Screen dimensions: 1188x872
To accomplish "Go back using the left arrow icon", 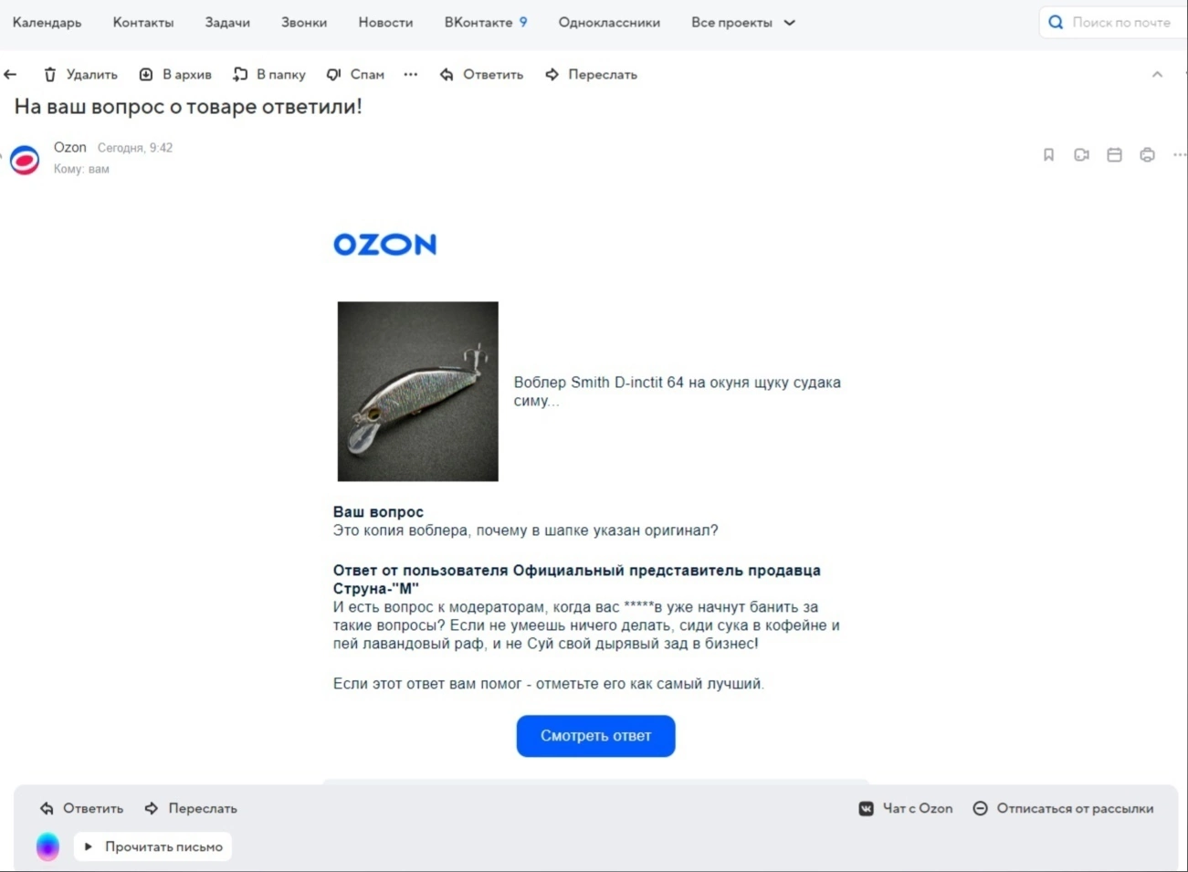I will [x=11, y=75].
